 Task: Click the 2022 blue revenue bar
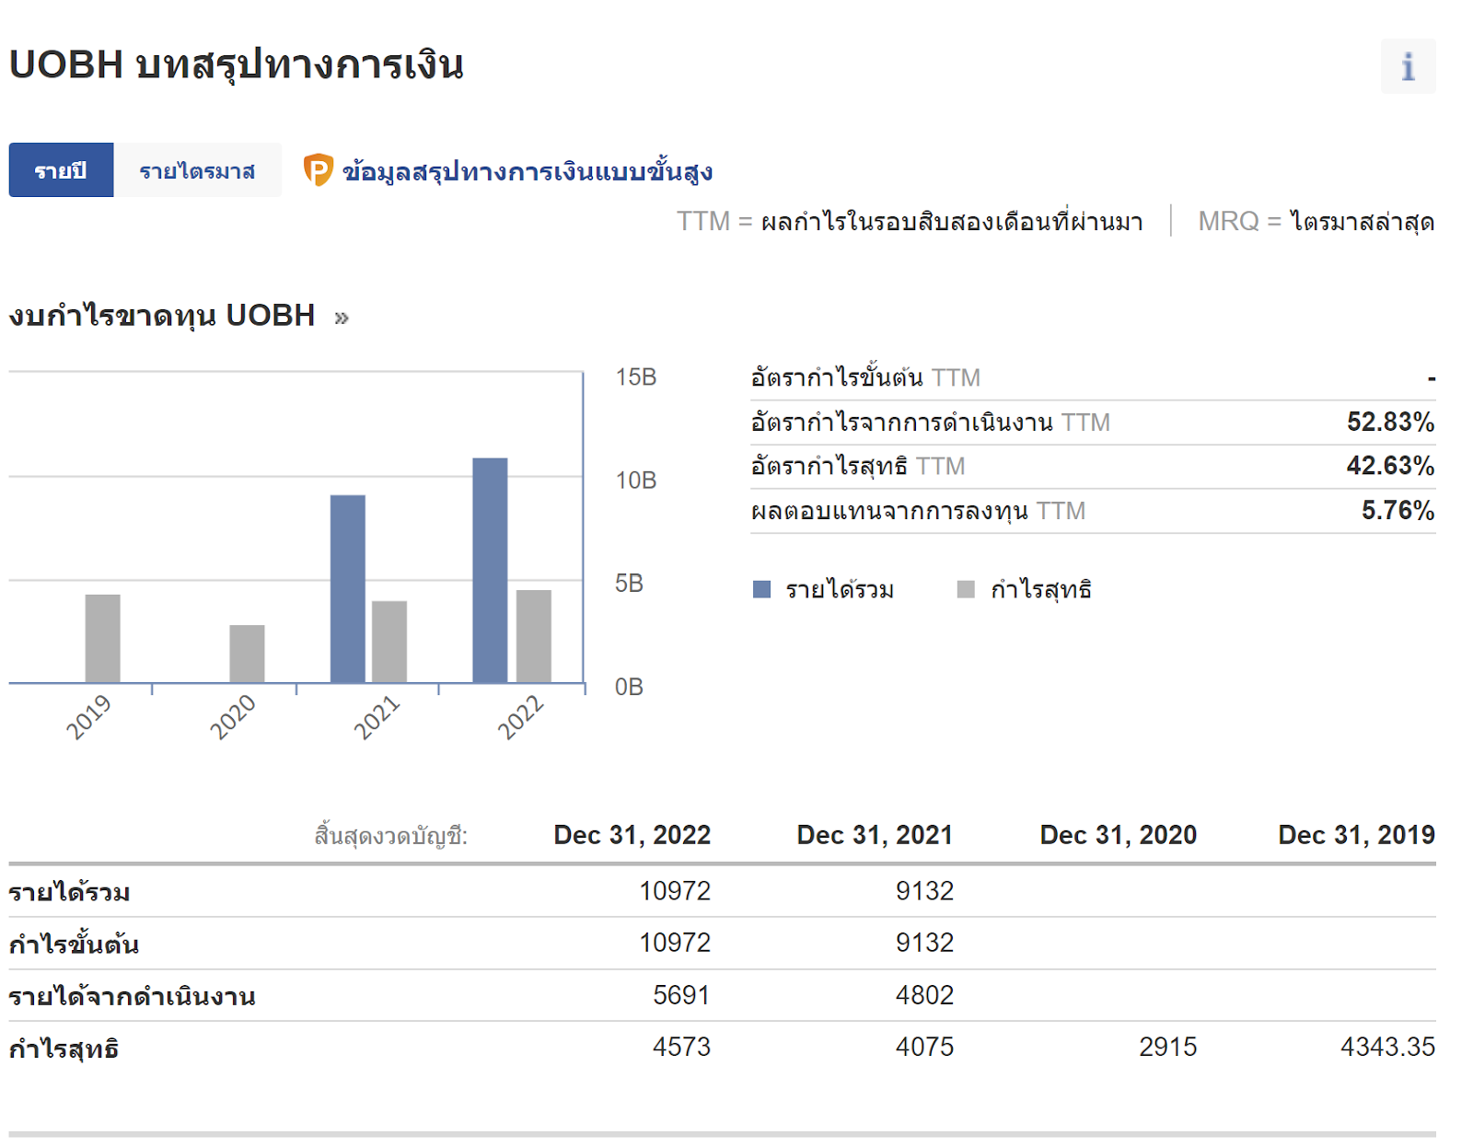(490, 570)
